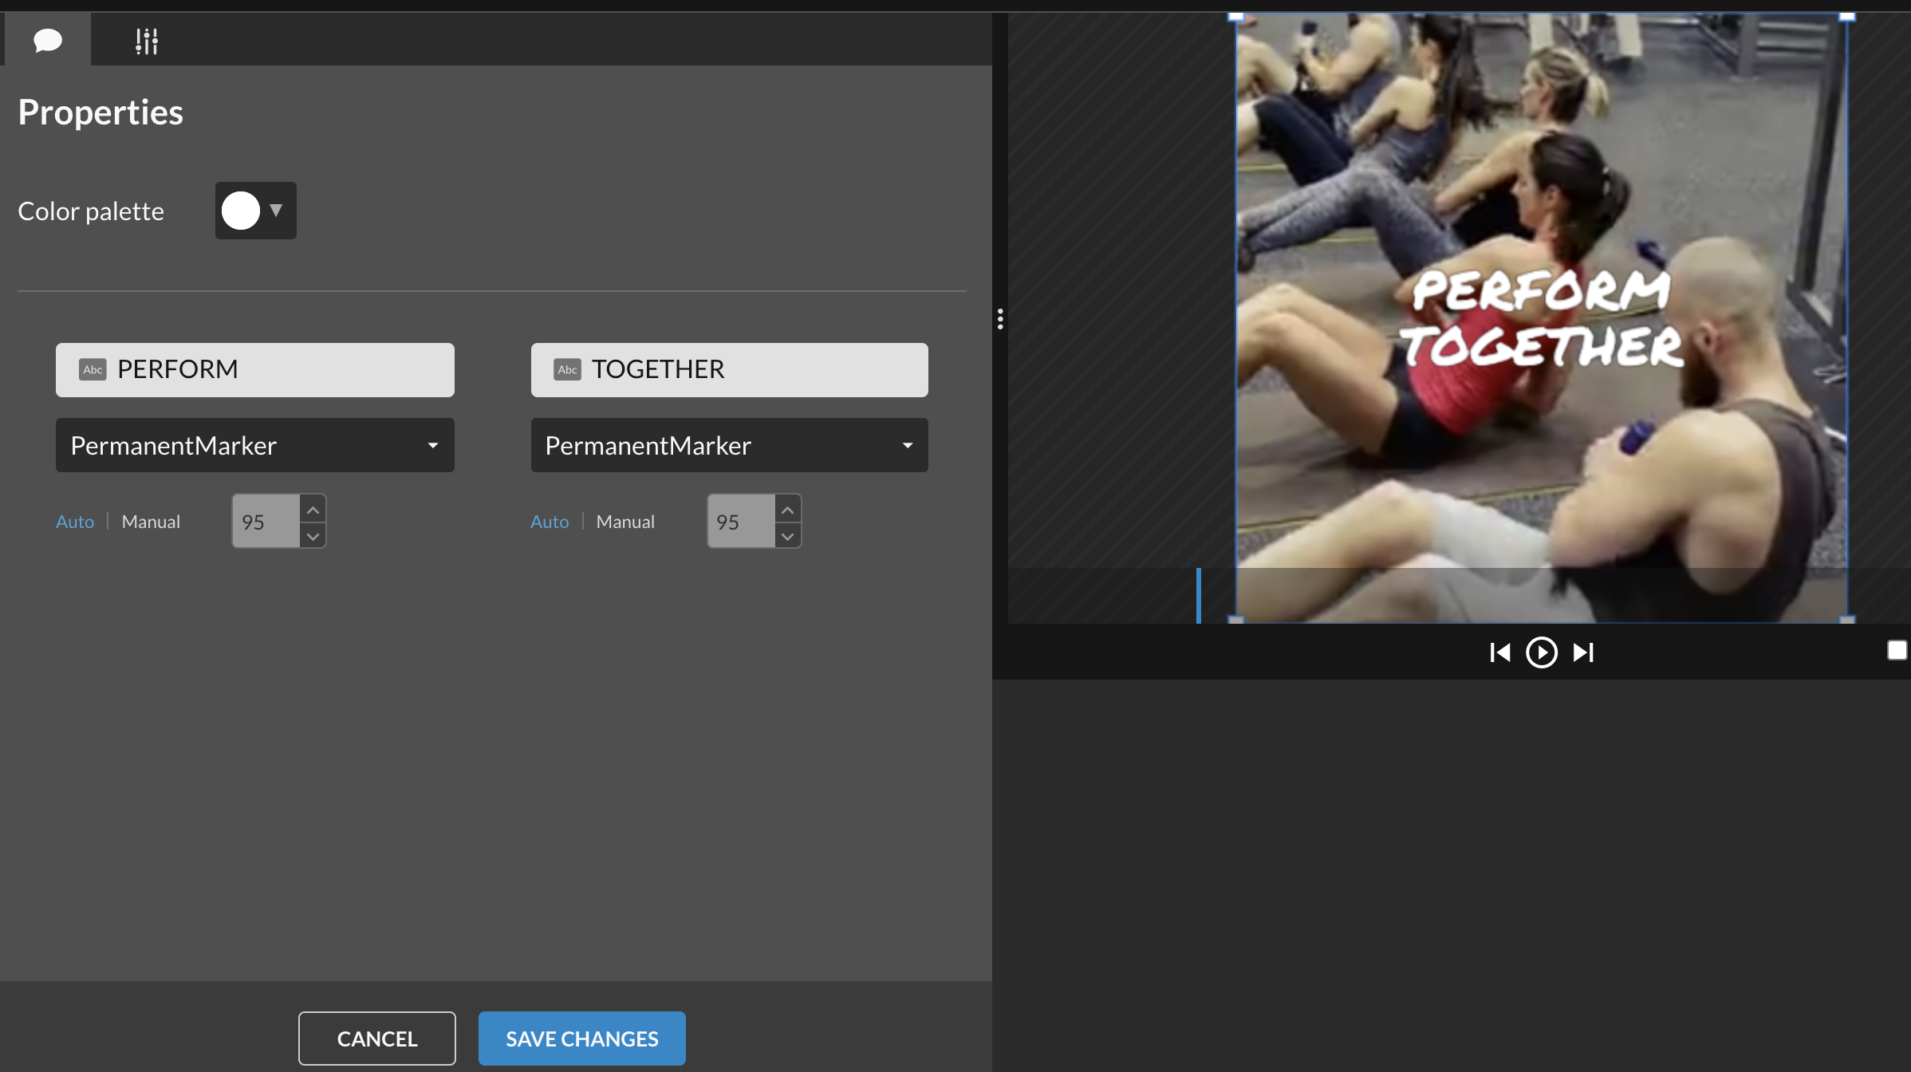Screen dimensions: 1911x1072
Task: Increase TOGETHER font size with up arrow
Action: click(x=787, y=509)
